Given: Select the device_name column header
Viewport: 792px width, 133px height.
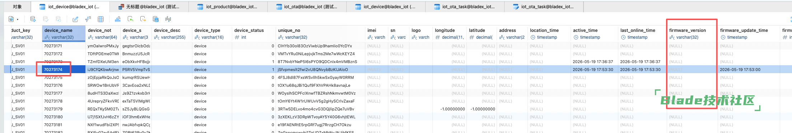Looking at the screenshot, I should pyautogui.click(x=64, y=34).
